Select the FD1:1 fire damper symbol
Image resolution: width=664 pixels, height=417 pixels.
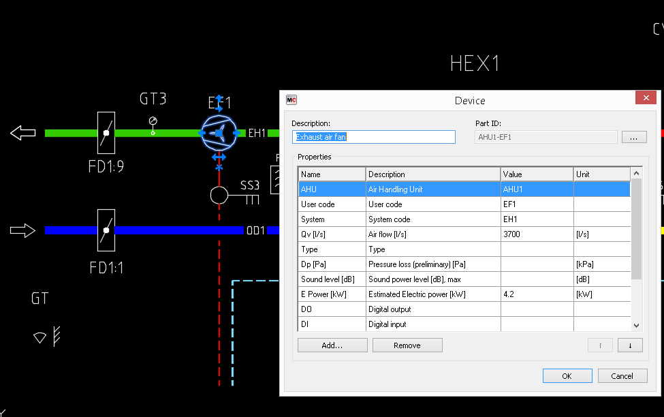106,230
